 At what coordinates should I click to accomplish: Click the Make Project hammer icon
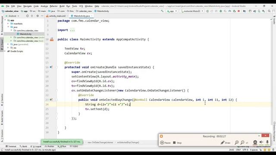pyautogui.click(x=162, y=11)
